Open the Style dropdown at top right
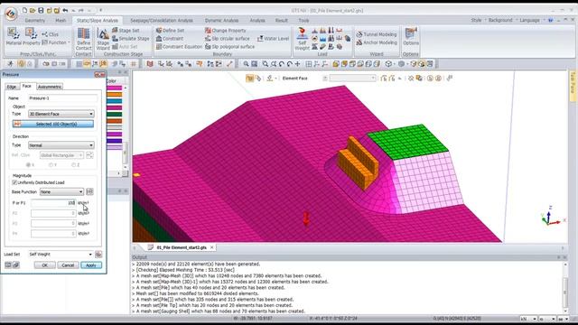 point(478,20)
